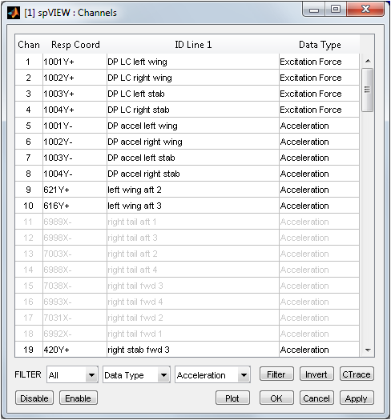Click the scrollbar up arrow
The image size is (391, 420).
(x=368, y=61)
